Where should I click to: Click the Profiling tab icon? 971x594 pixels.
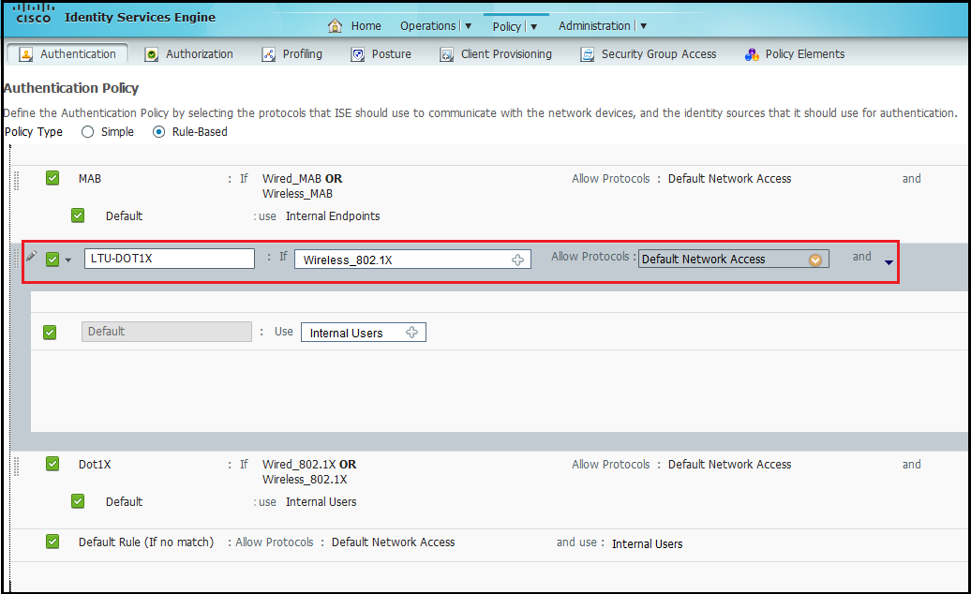point(269,54)
